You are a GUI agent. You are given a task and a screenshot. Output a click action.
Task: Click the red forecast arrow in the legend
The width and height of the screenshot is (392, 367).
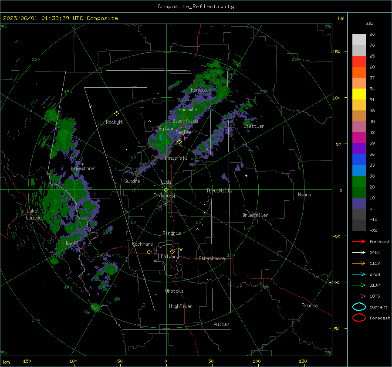(359, 241)
